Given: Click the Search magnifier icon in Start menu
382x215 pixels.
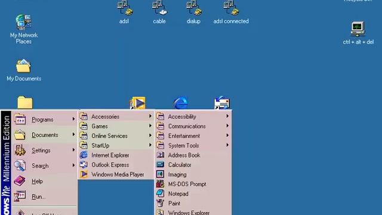Looking at the screenshot, I should (x=20, y=166).
